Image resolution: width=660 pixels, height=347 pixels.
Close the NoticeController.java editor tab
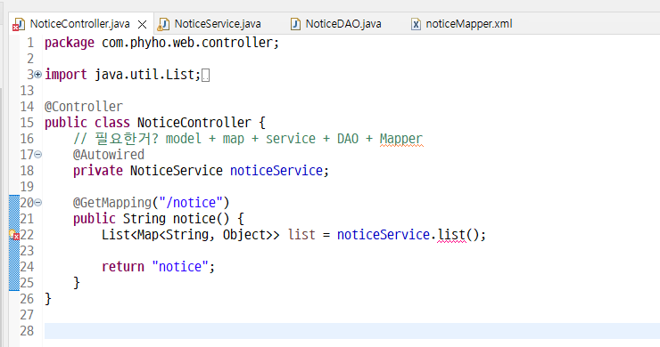coord(143,24)
